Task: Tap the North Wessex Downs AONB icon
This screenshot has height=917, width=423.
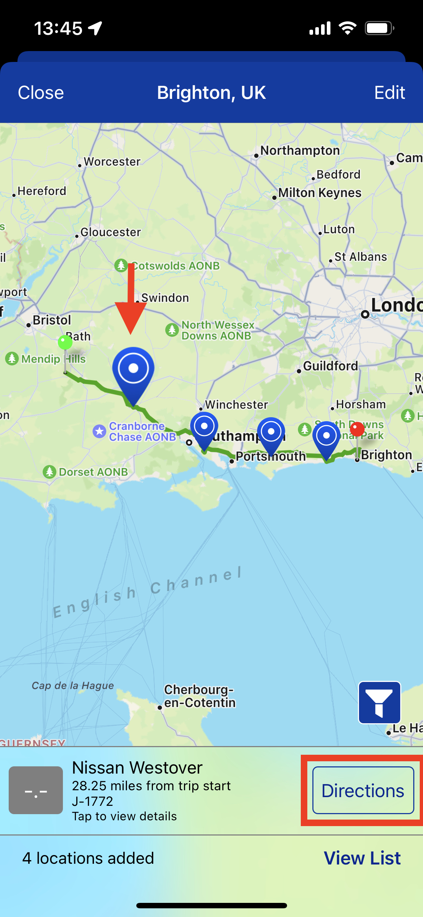Action: (172, 330)
